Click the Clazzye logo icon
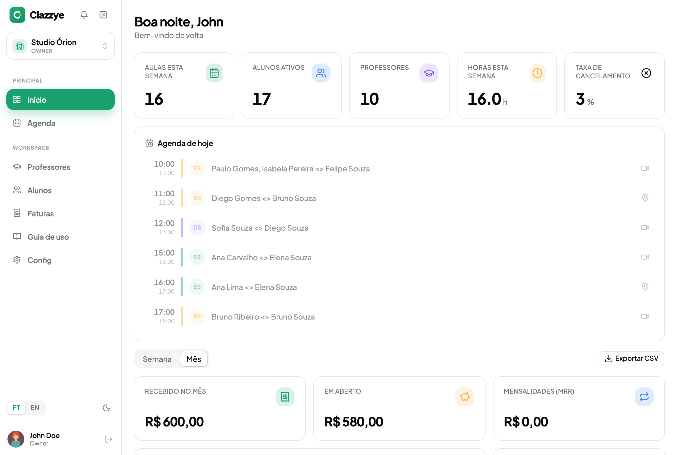677x455 pixels. tap(17, 15)
